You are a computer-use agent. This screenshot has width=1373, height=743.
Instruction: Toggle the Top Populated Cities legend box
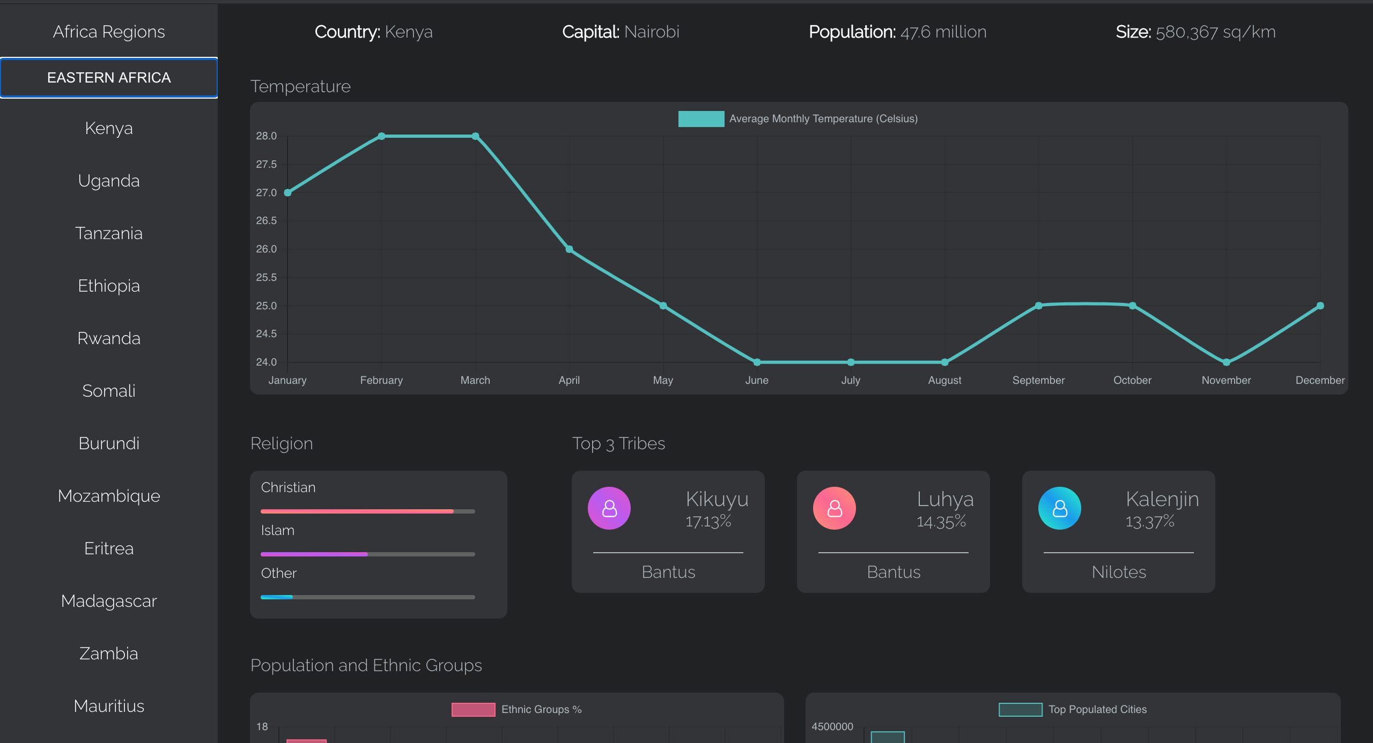[1020, 709]
